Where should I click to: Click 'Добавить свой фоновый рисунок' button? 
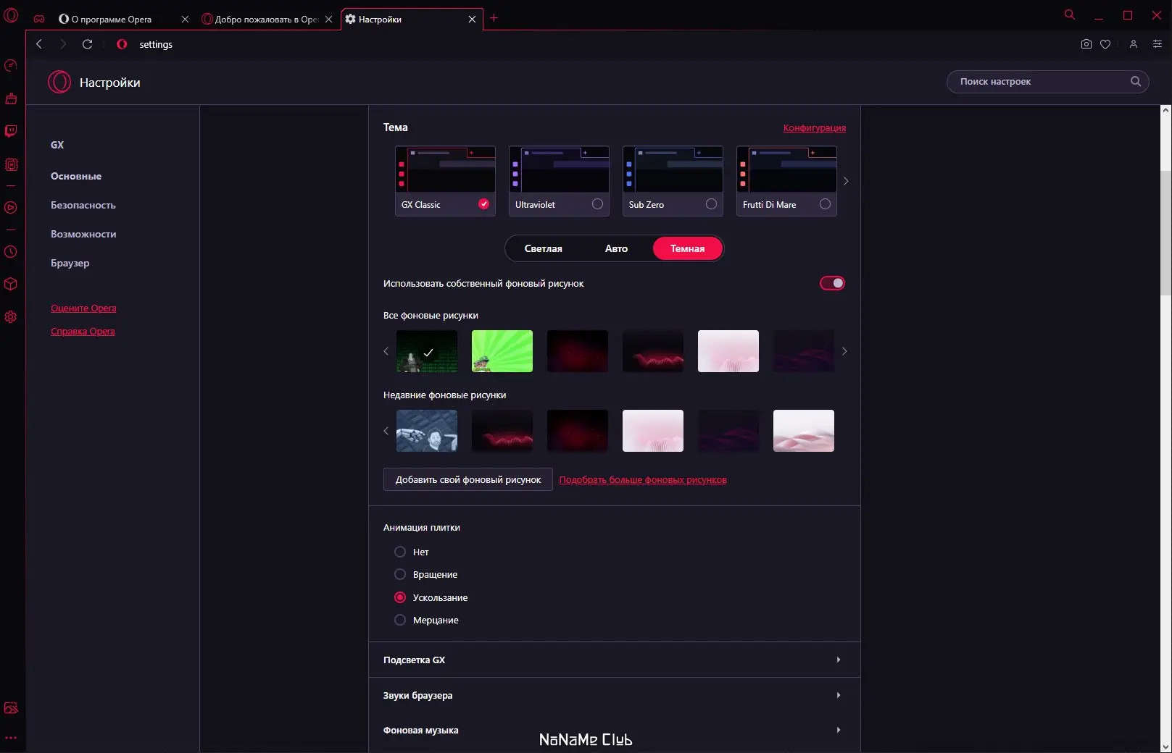[x=468, y=479]
